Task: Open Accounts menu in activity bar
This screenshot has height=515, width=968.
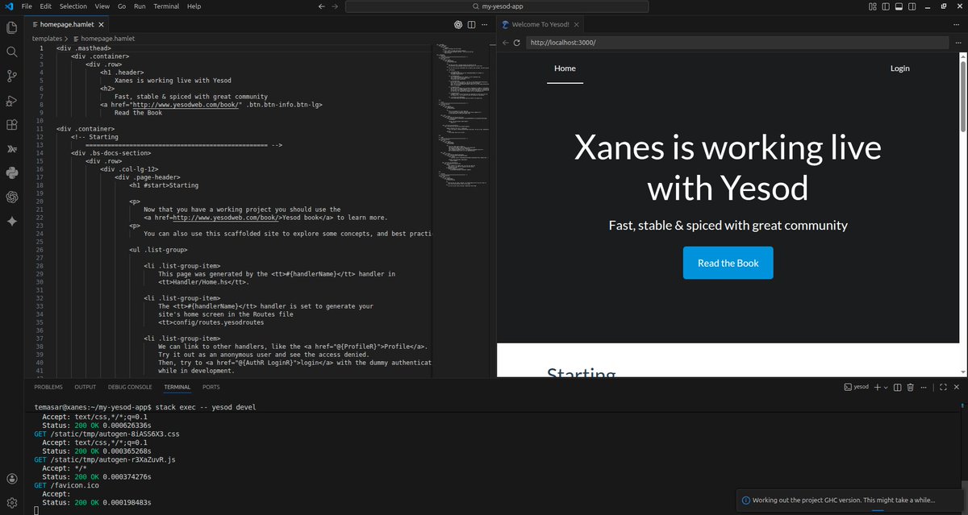Action: click(11, 479)
